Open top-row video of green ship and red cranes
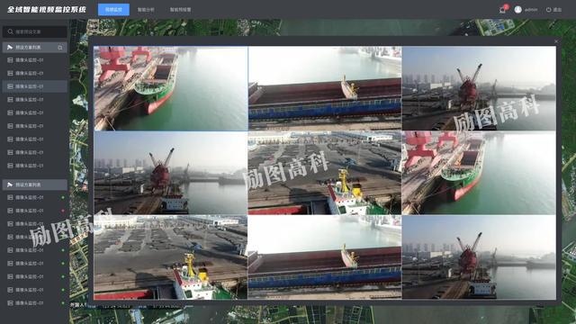Image resolution: width=576 pixels, height=324 pixels. 171,88
